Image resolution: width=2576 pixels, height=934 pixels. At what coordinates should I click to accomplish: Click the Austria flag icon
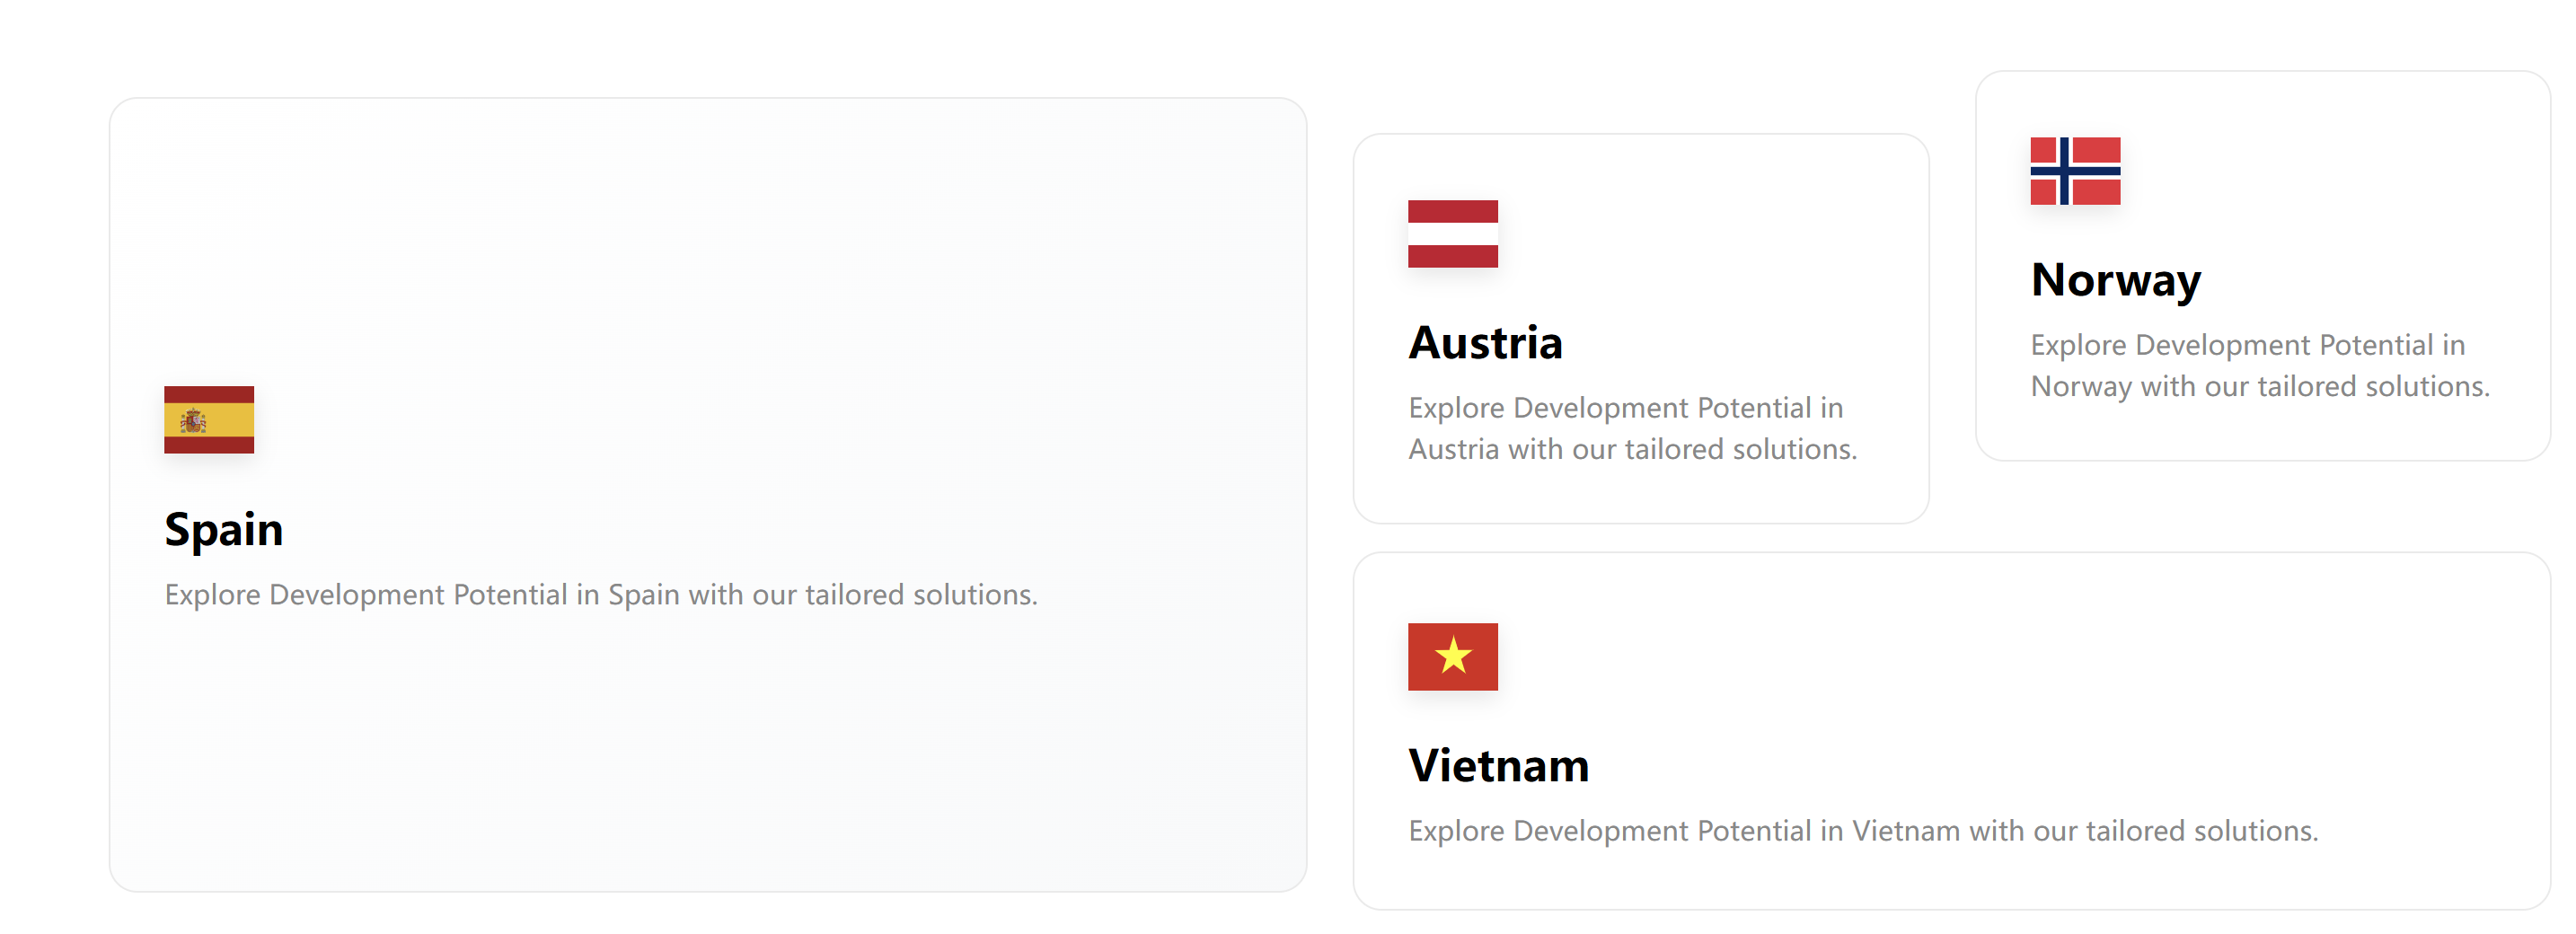(1452, 234)
